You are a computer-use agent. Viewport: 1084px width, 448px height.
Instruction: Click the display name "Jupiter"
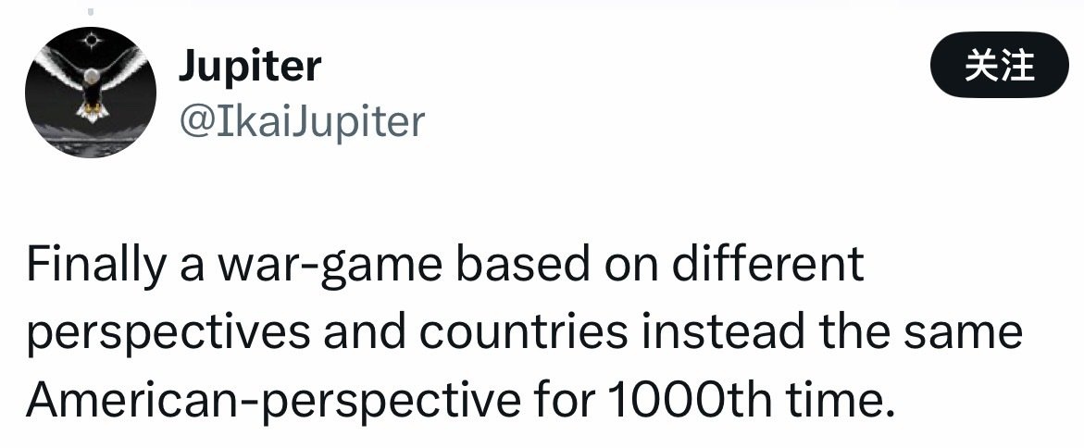click(x=249, y=66)
